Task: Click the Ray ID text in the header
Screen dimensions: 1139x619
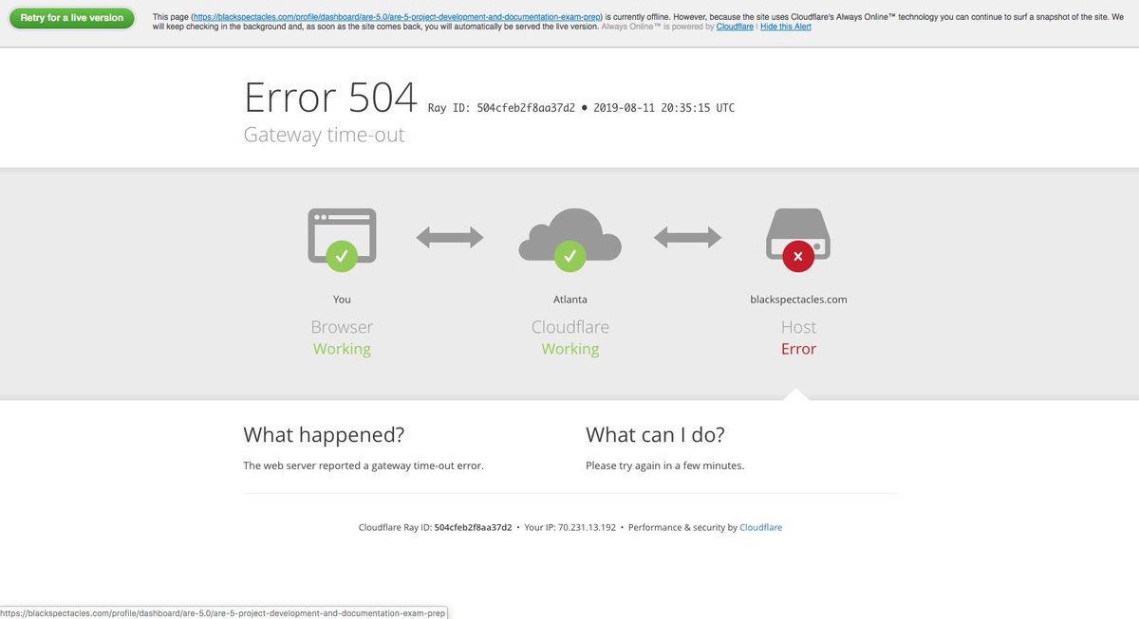Action: [502, 108]
